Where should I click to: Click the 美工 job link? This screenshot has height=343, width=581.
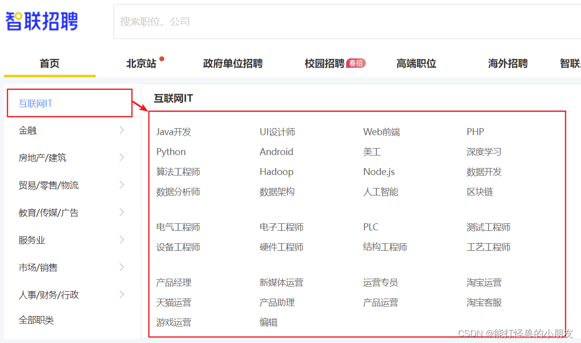372,152
